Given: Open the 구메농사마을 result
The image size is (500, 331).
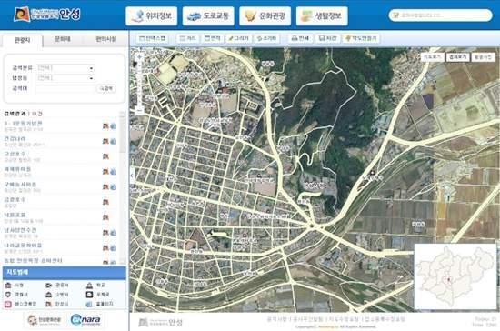Looking at the screenshot, I should point(20,185).
